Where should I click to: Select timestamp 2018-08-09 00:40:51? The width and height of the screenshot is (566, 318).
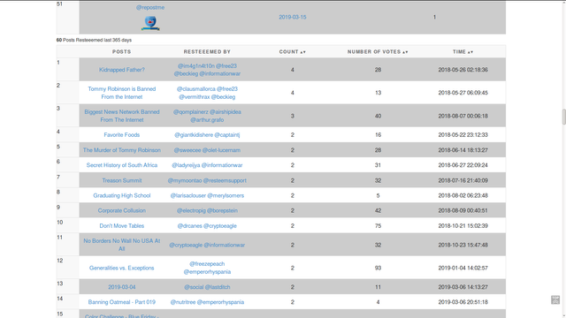pos(463,210)
